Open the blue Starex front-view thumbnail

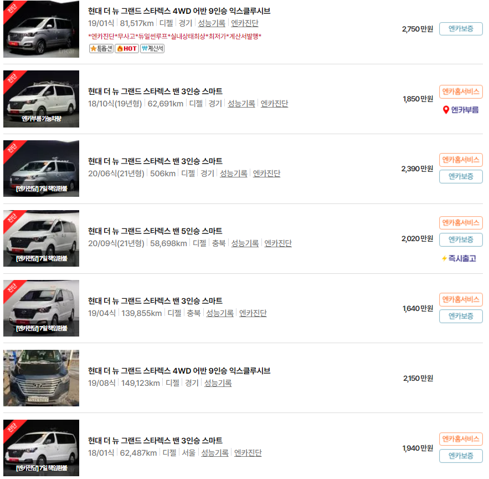pyautogui.click(x=41, y=378)
